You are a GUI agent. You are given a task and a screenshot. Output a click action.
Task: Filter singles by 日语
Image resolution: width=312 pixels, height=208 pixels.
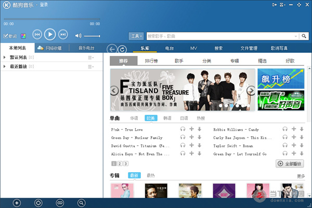point(184,118)
